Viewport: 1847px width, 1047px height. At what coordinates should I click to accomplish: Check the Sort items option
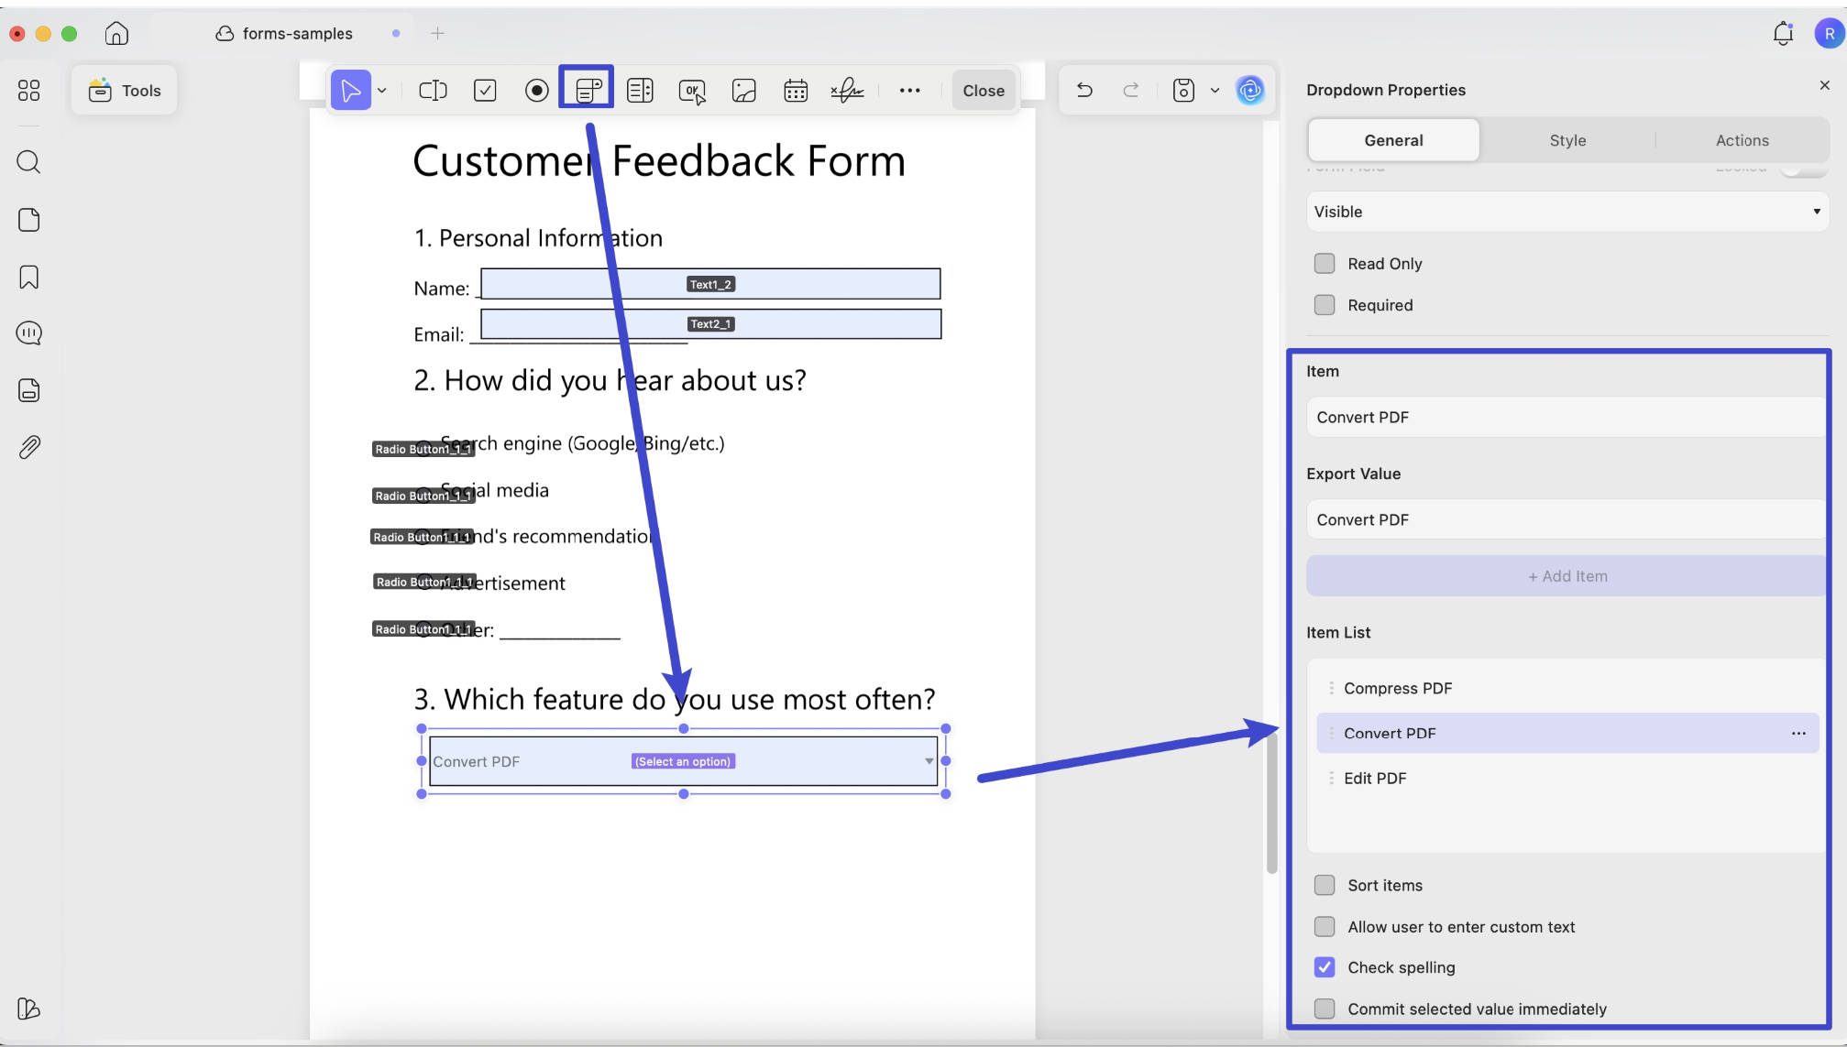pos(1325,885)
